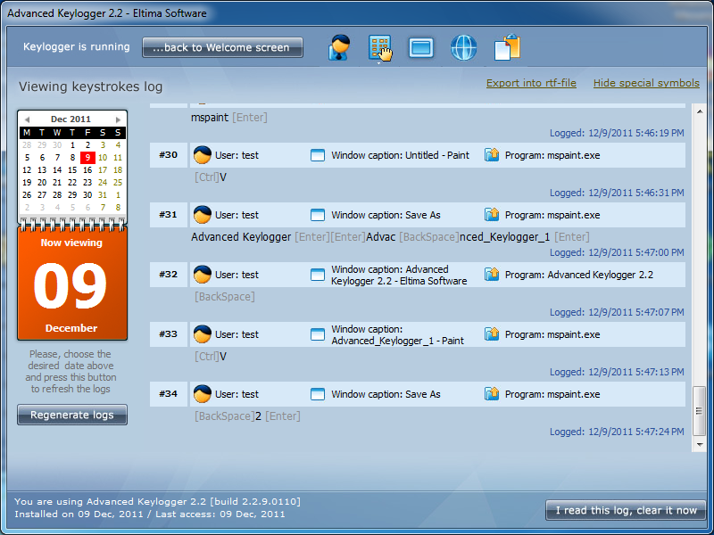Go back to Welcome screen
This screenshot has height=535, width=714.
coord(222,47)
